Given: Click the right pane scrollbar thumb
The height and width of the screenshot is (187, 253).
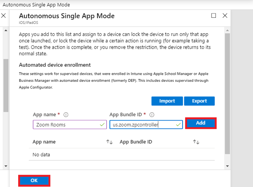Looking at the screenshot, I should (x=228, y=94).
